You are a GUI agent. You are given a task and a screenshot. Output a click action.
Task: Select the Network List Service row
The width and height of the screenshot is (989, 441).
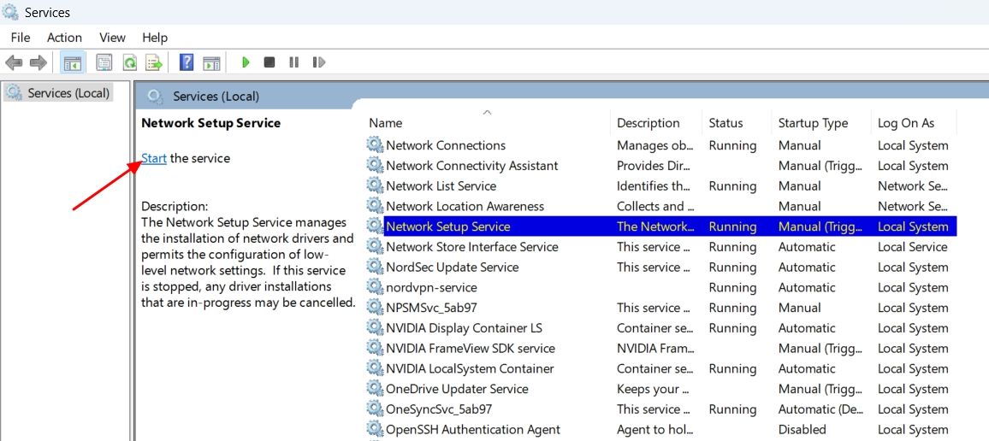[x=660, y=185]
